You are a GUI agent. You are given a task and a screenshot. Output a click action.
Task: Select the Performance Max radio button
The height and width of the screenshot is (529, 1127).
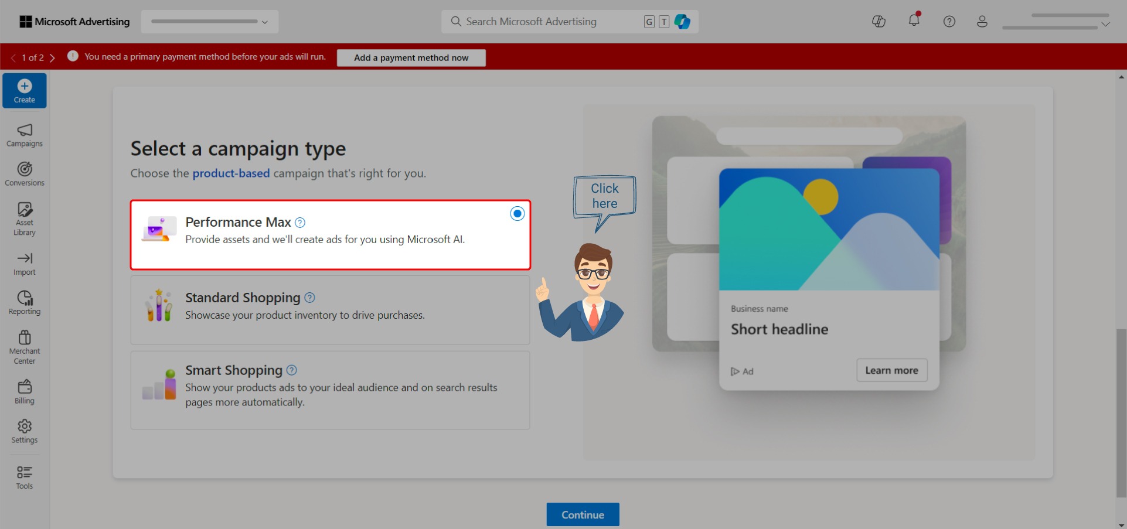click(517, 213)
